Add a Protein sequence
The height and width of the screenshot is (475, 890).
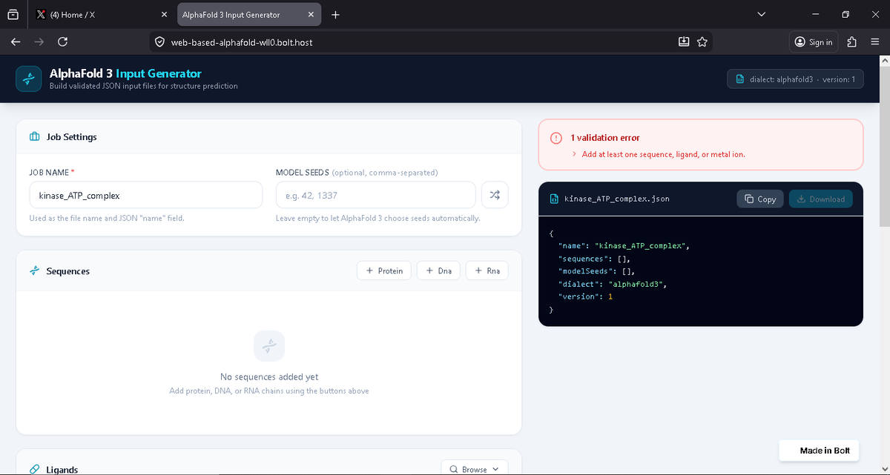(x=384, y=270)
